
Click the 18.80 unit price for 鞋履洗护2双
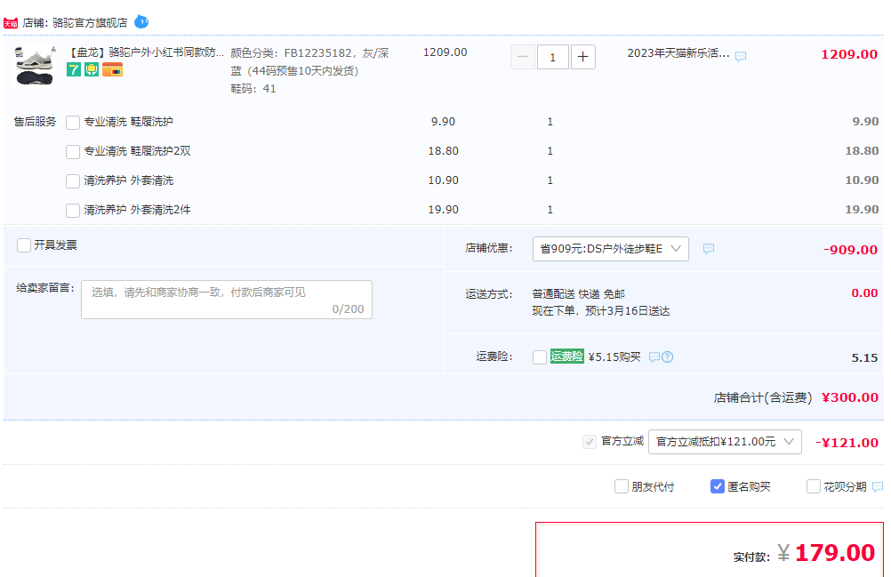coord(443,151)
